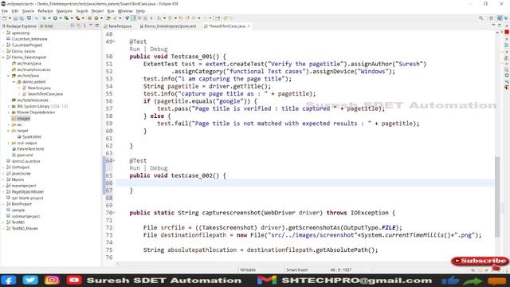Select the PageObjectModel project
Viewport: 510px width, 287px height.
[27, 191]
